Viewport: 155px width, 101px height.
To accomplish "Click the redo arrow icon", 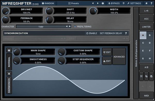I will click(150, 86).
